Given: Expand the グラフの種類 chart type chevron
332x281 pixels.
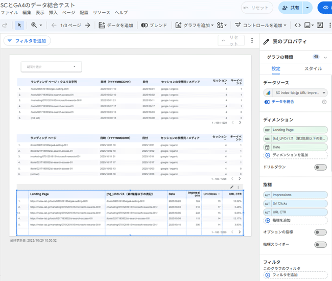Looking at the screenshot, I should [x=325, y=57].
